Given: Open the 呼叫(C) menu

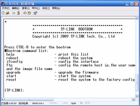Looking at the screenshot, I should click(36, 8).
